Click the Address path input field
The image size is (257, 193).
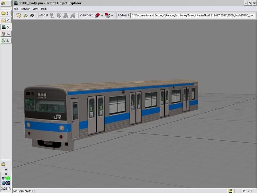pos(193,15)
